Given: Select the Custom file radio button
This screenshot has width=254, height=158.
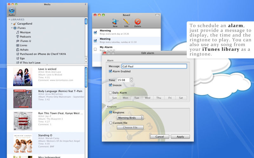Looking at the screenshot, I should pyautogui.click(x=110, y=123).
